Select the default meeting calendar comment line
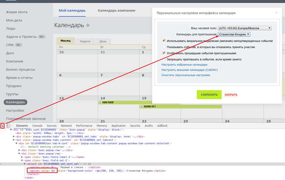285x180 pixels. pos(46,147)
